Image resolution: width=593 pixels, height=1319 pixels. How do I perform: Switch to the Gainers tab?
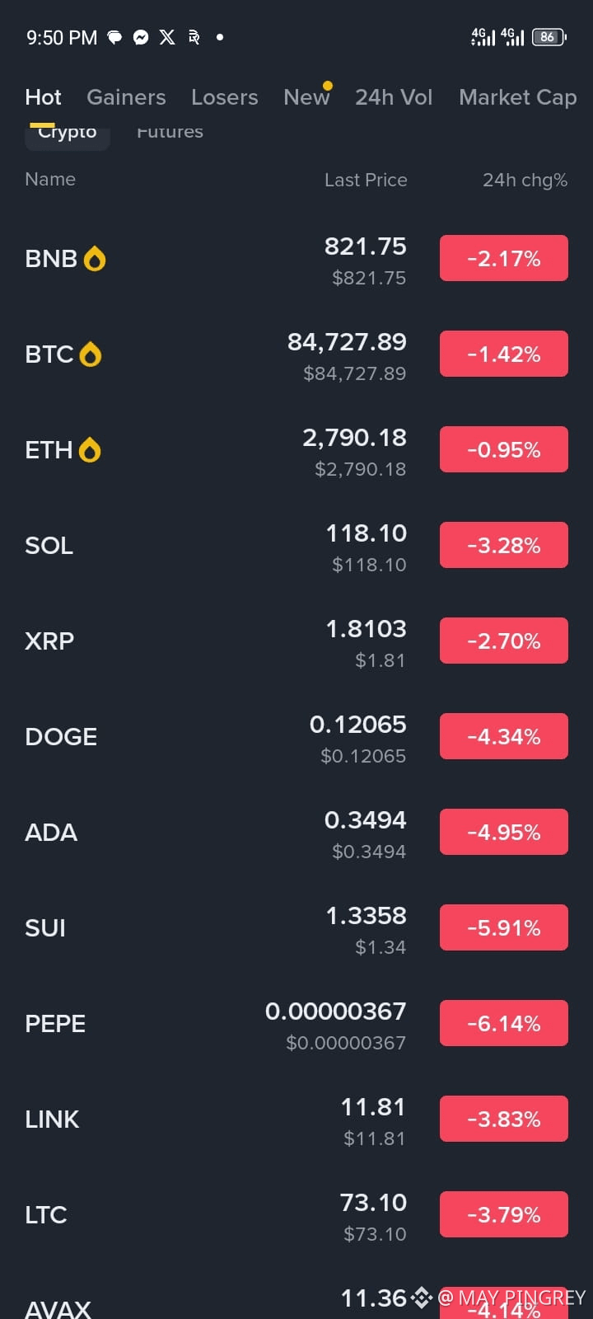[x=126, y=97]
